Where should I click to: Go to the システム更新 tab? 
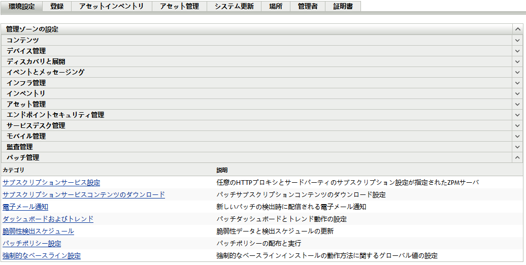pyautogui.click(x=234, y=7)
